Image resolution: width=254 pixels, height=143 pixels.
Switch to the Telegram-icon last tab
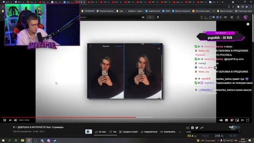(x=214, y=2)
